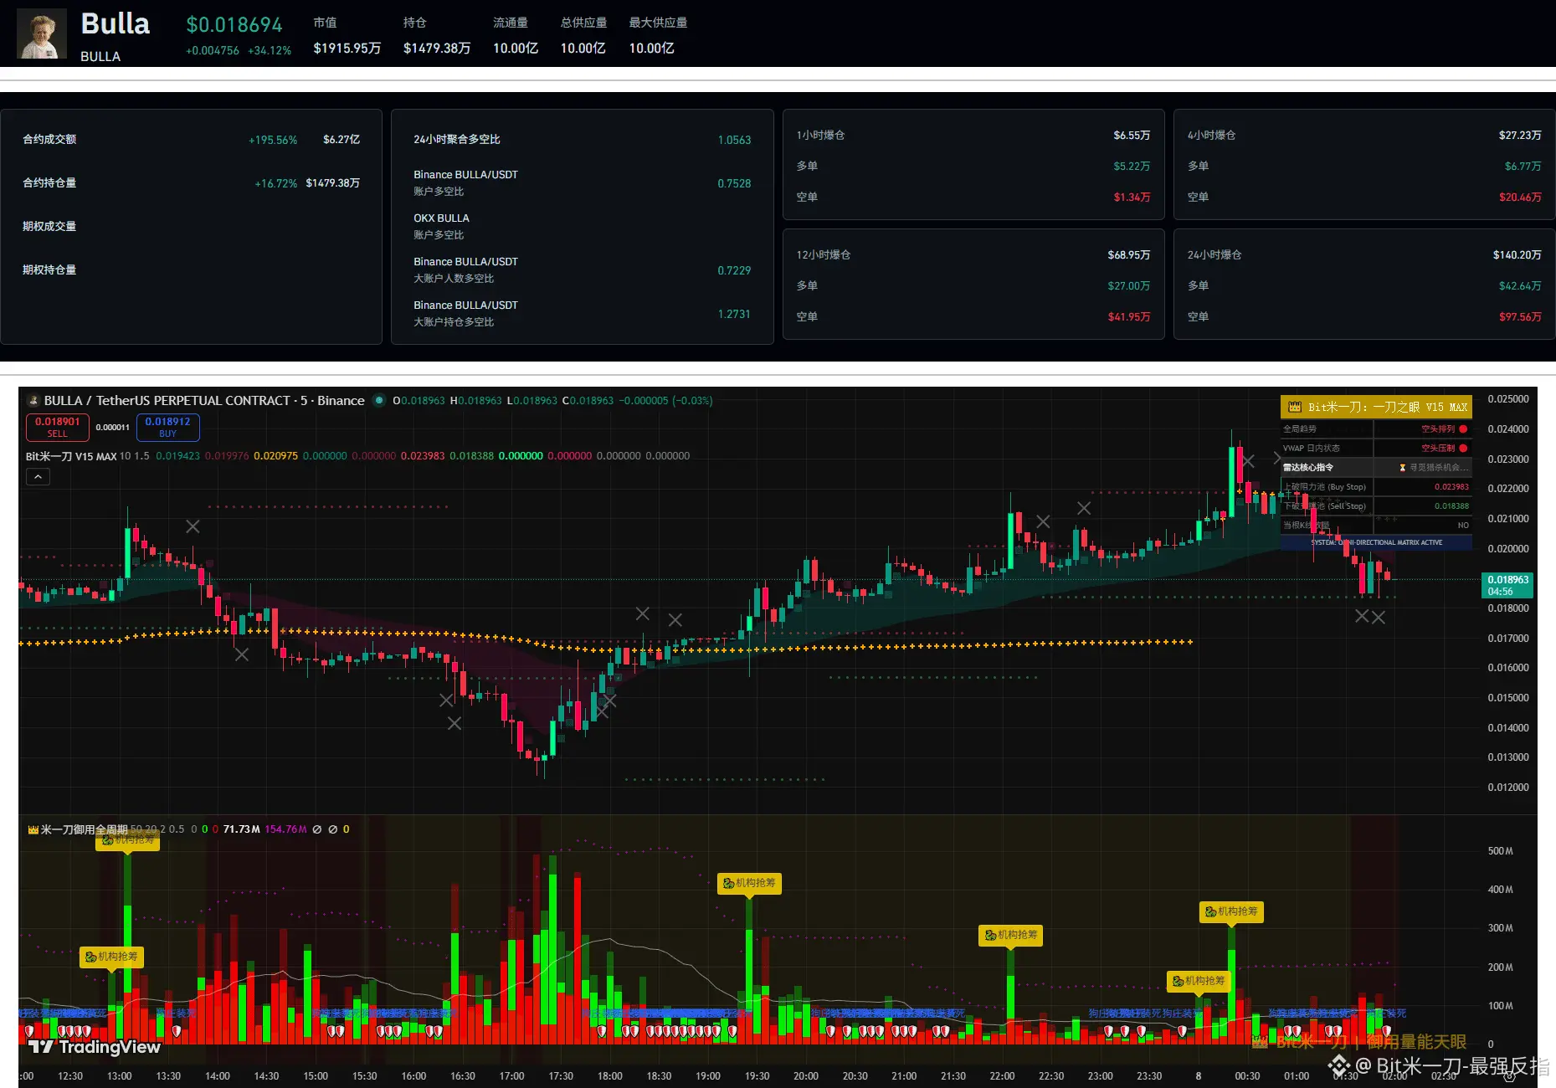Click the VWAP 日内状态 row label
The image size is (1556, 1088).
[1311, 448]
